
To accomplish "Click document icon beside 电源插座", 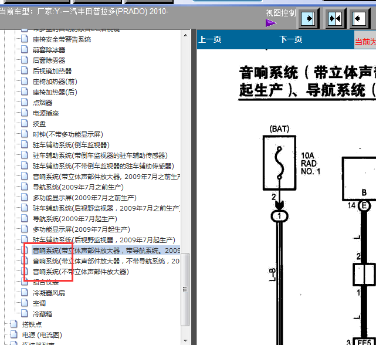I will (25, 113).
